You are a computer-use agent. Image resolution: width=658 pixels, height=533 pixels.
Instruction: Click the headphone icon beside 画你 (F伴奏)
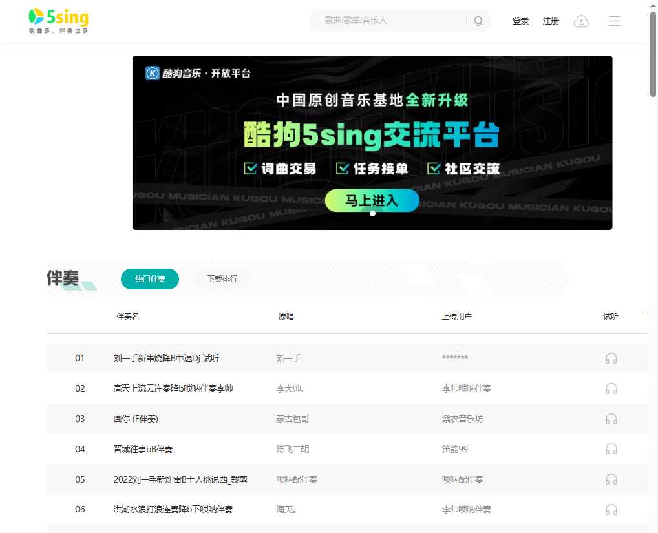pyautogui.click(x=611, y=419)
